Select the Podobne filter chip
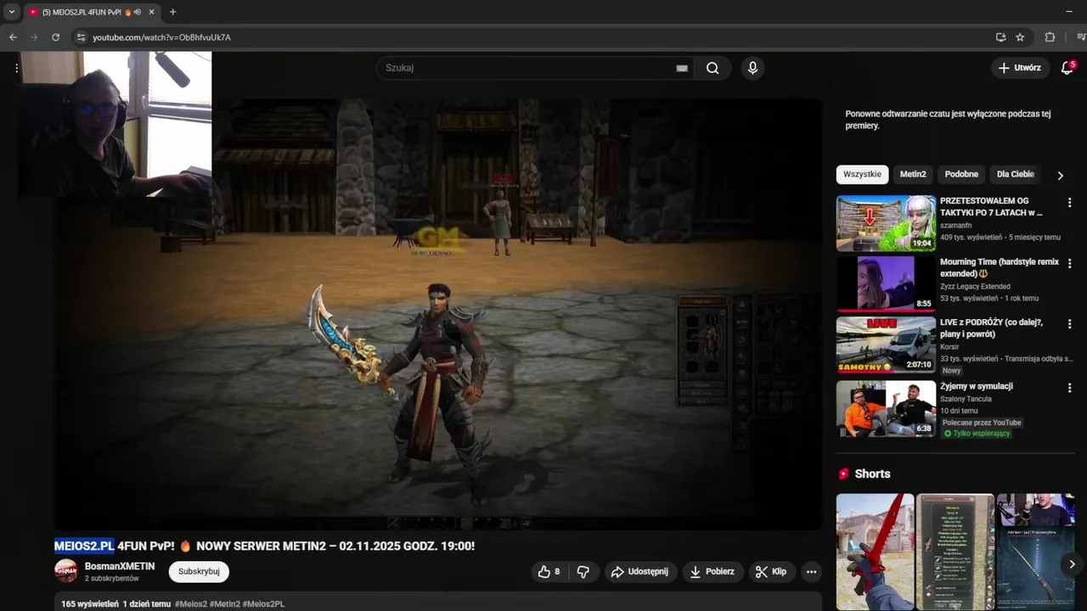 click(x=961, y=174)
